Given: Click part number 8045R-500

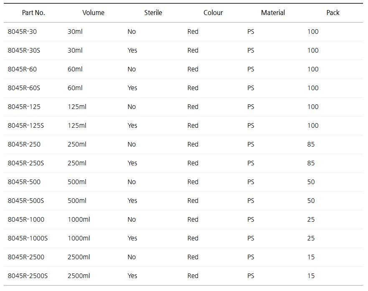Looking at the screenshot, I should [x=24, y=182].
